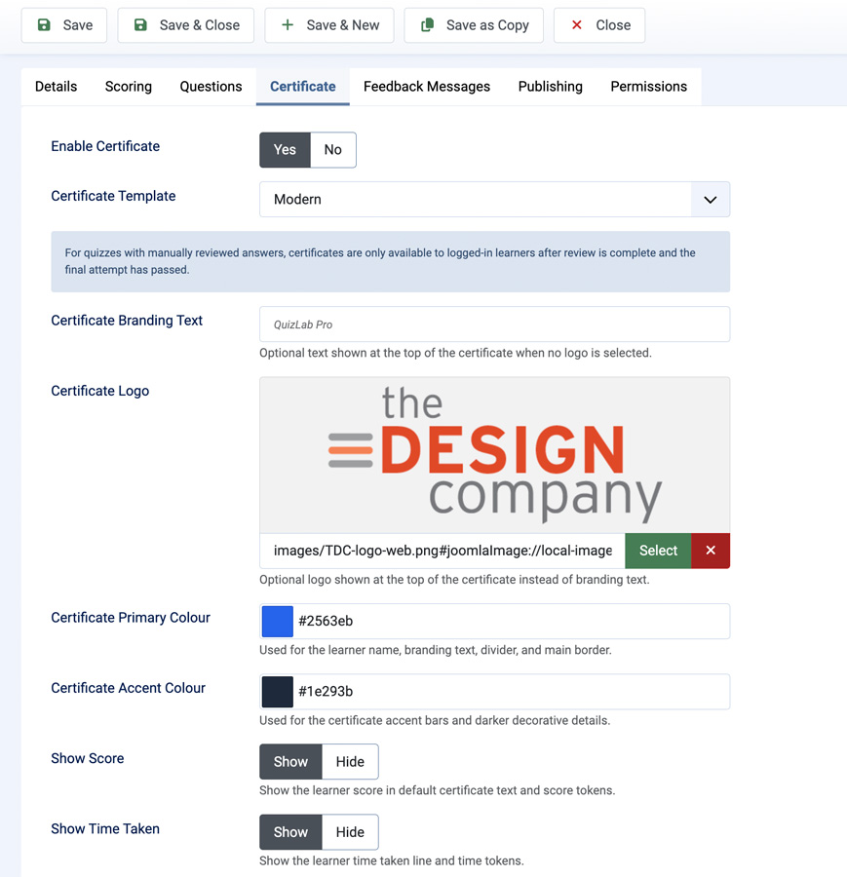Switch to the Permissions tab

[x=648, y=86]
